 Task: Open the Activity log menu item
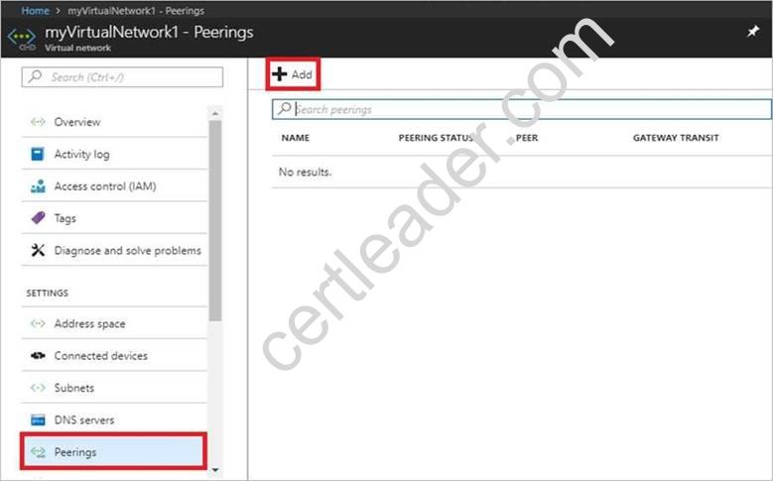pos(114,154)
